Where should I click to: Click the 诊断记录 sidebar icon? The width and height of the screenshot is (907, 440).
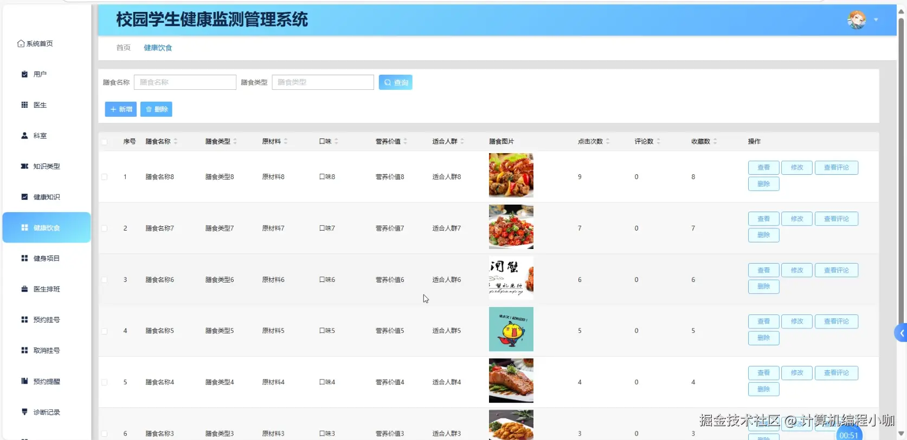click(x=24, y=412)
